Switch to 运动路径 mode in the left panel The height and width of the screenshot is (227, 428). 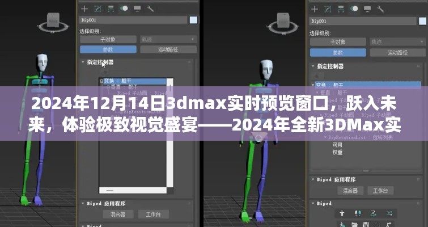pyautogui.click(x=168, y=49)
